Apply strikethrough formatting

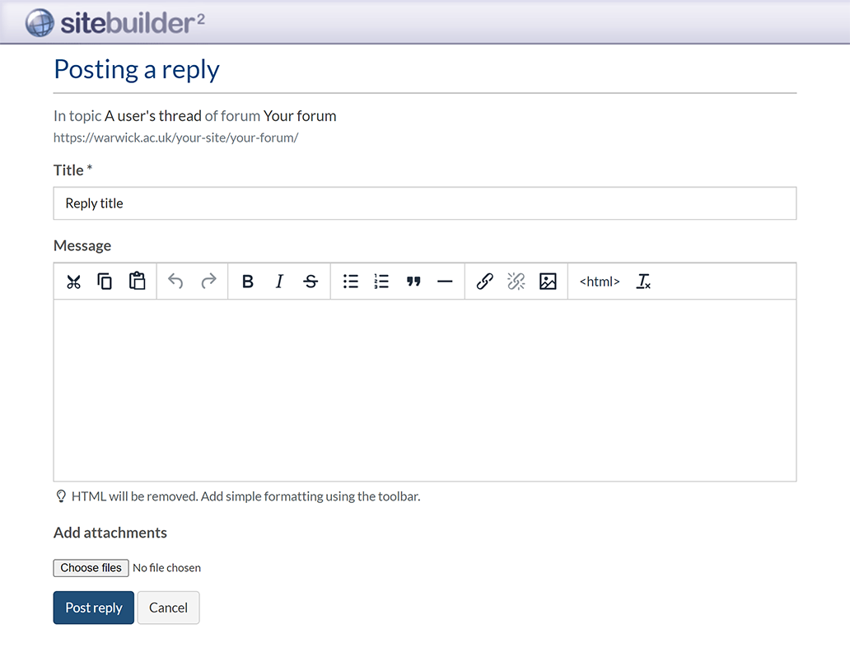point(311,282)
